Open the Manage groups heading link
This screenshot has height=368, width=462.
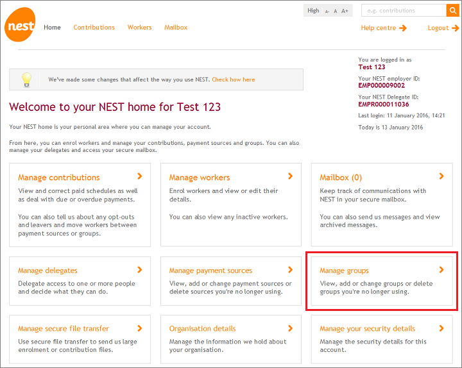click(344, 271)
